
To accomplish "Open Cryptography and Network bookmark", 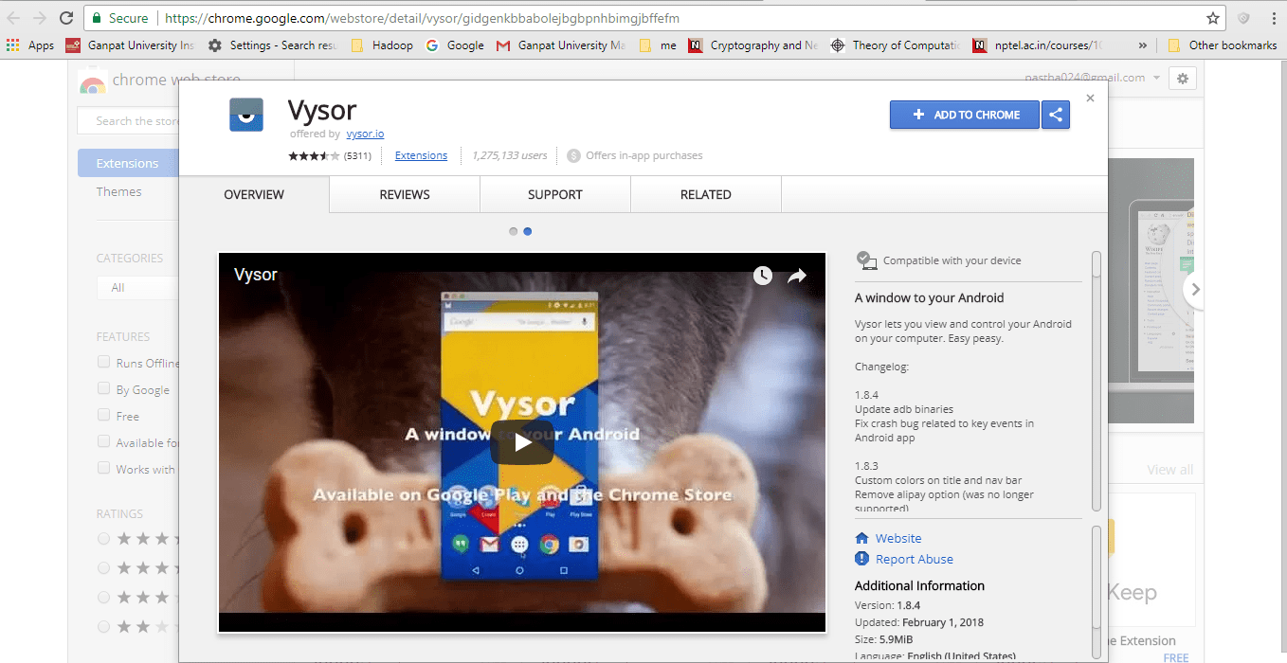I will 753,45.
